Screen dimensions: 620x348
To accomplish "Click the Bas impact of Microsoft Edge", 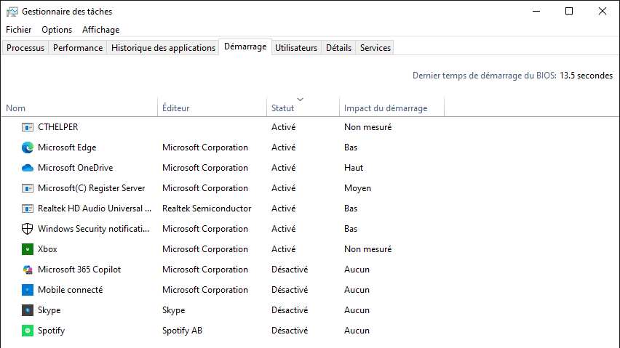I will [350, 147].
